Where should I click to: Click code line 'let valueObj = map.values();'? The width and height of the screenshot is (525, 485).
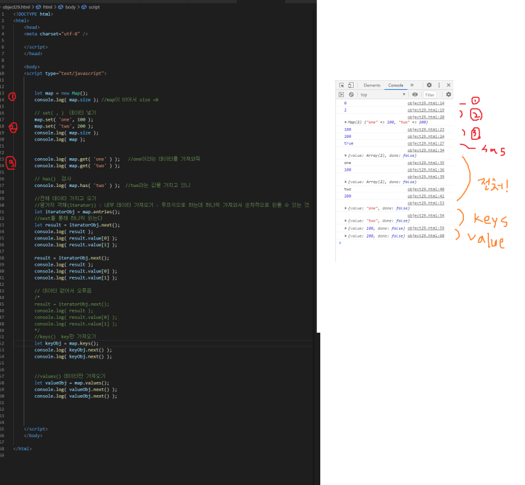72,383
